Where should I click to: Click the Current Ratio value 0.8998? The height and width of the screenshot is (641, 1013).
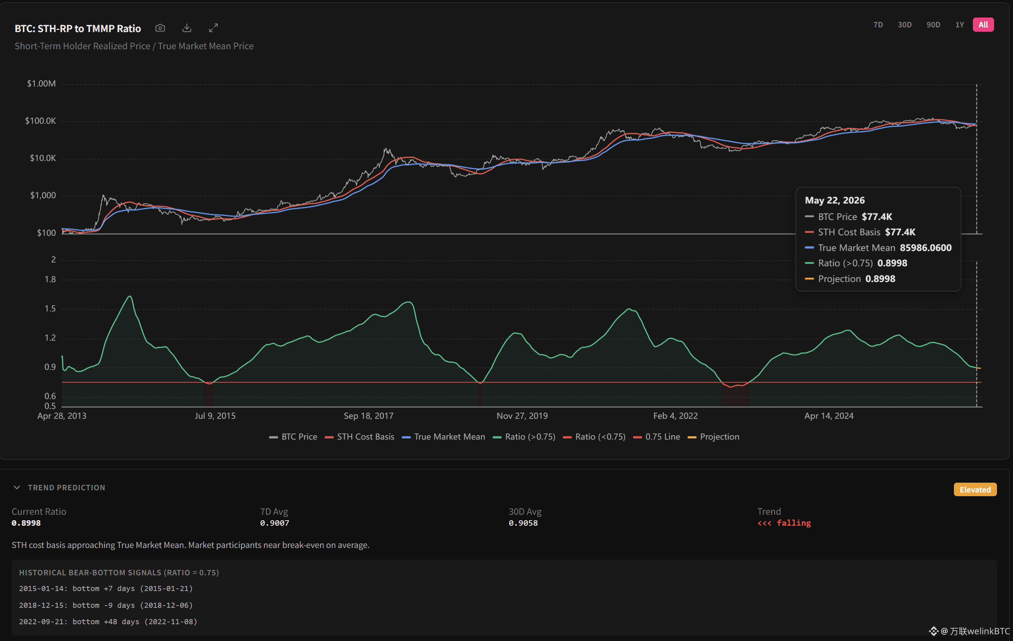click(26, 523)
